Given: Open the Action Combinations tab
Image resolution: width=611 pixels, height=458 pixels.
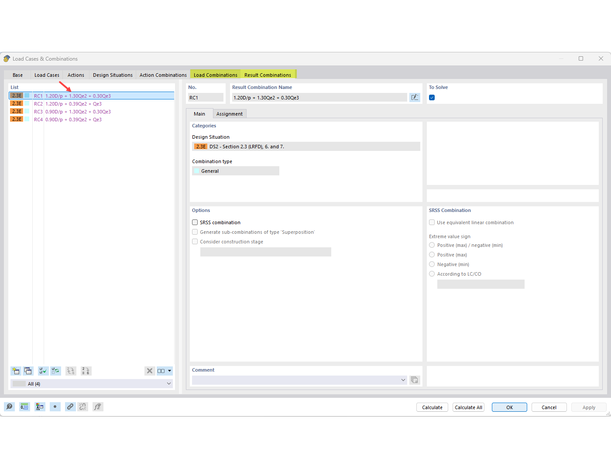Looking at the screenshot, I should point(163,75).
